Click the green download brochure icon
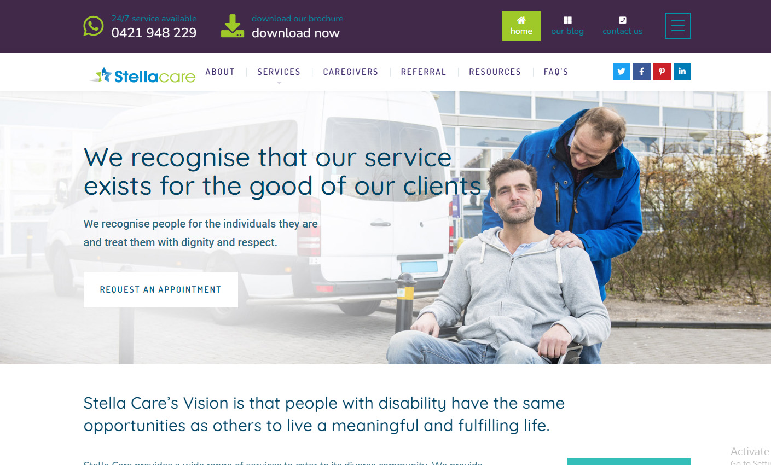771x465 pixels. click(233, 26)
